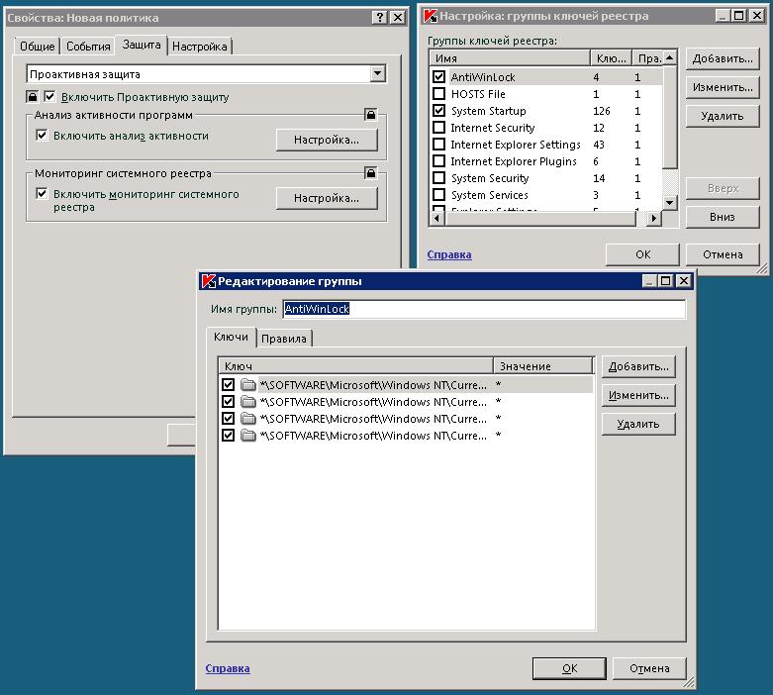Check the HOSTS File group checkbox
Screen dimensions: 773x695
pos(438,94)
